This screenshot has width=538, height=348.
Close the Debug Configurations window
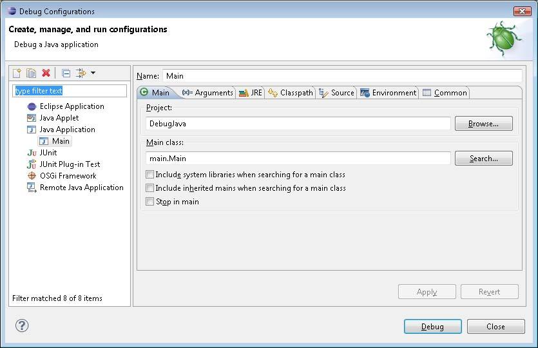(x=523, y=12)
